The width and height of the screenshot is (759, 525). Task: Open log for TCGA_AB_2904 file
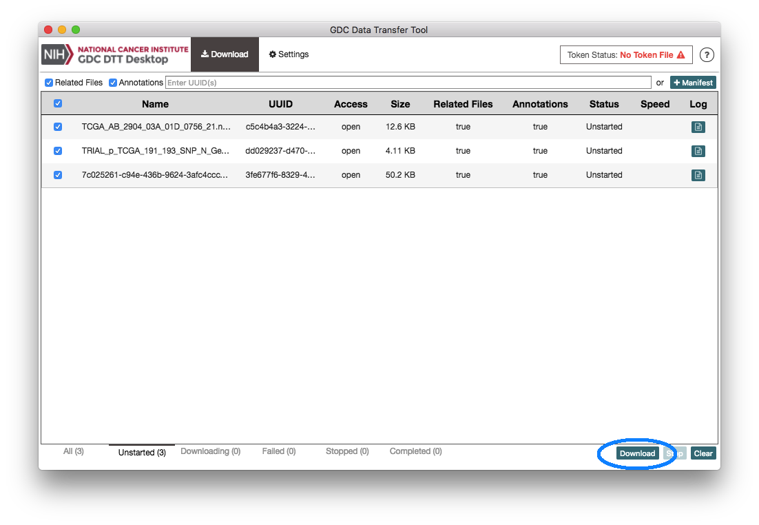[x=698, y=127]
